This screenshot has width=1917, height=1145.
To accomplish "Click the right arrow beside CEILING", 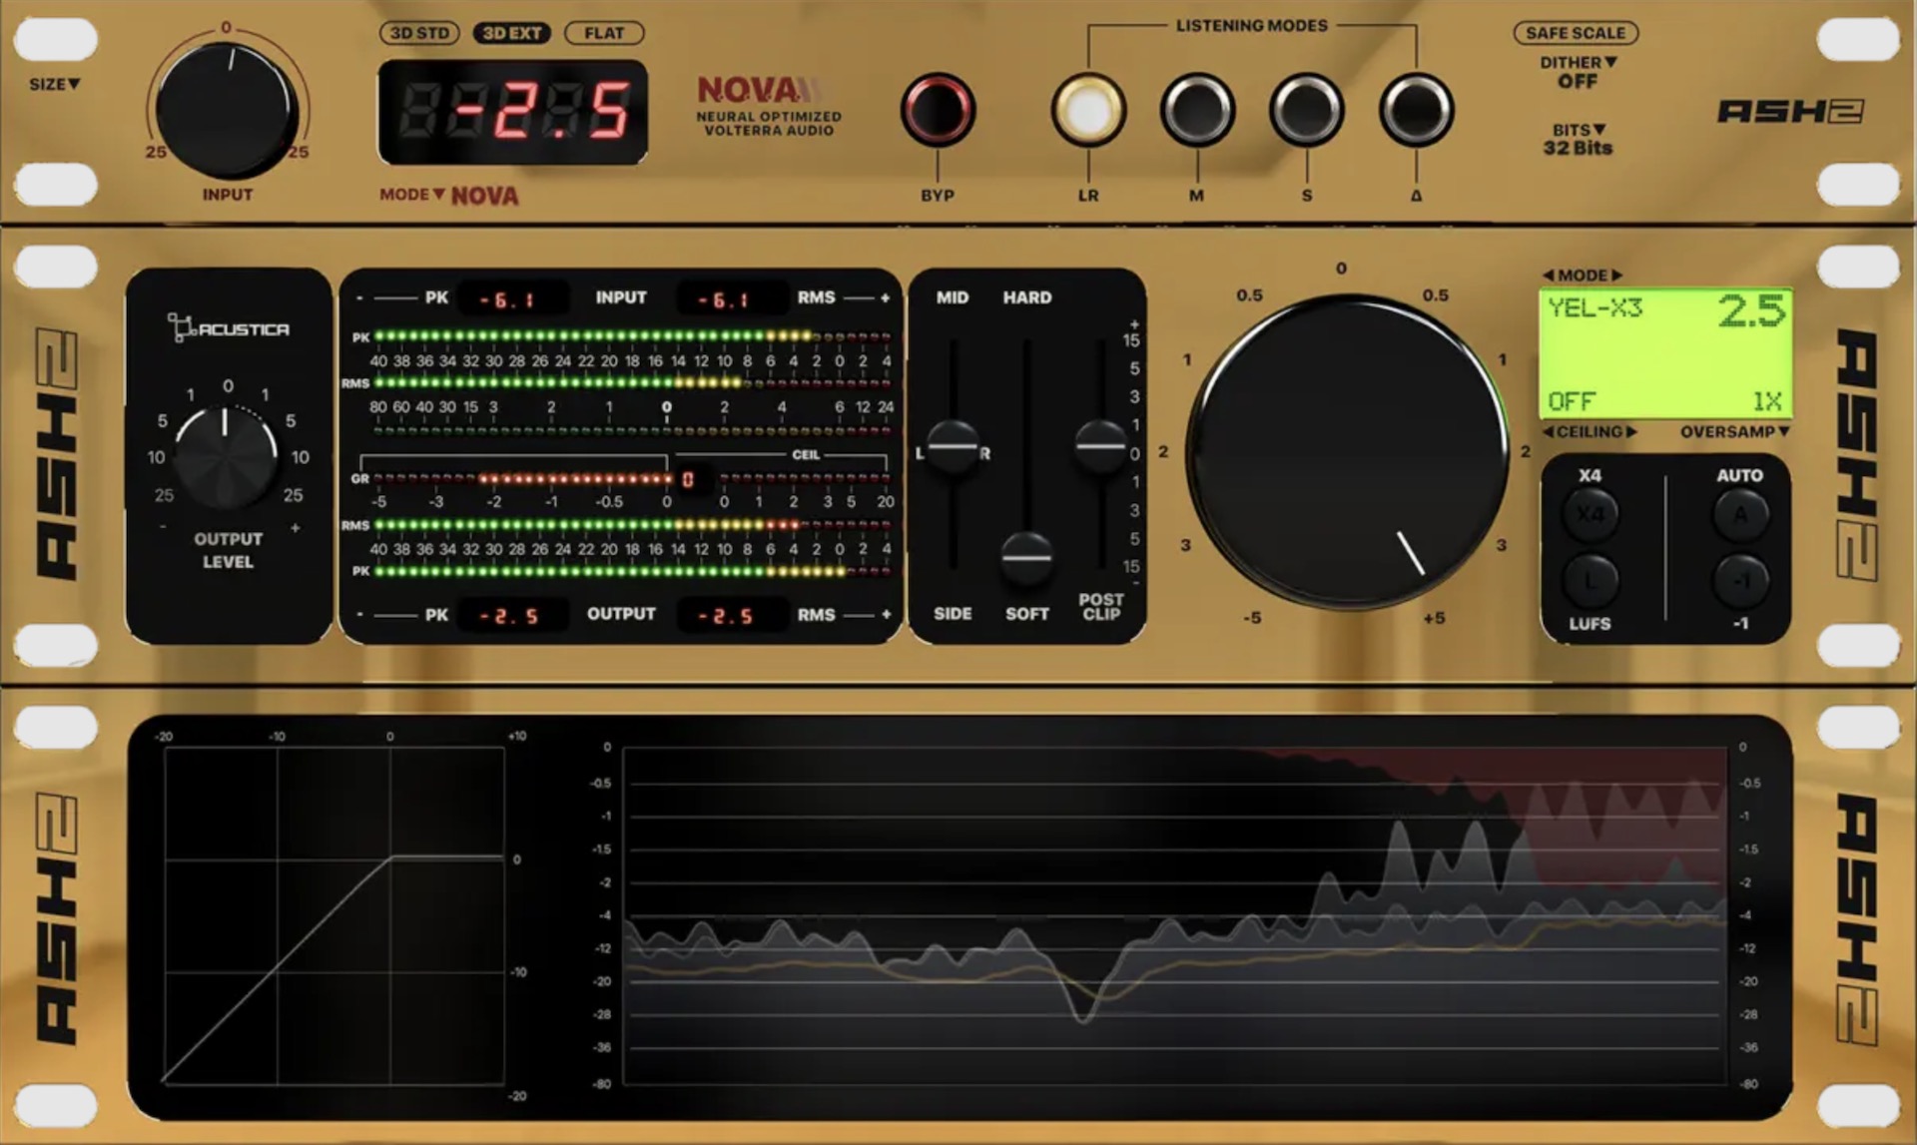I will click(x=1631, y=432).
